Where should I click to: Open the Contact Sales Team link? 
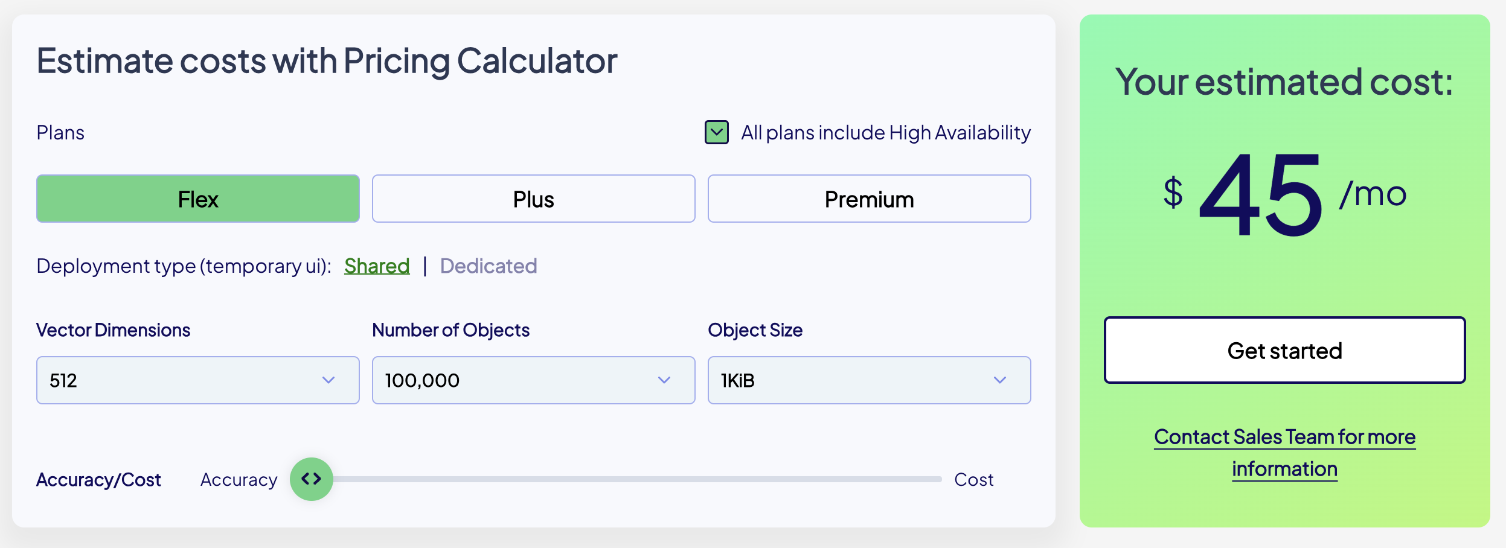1285,452
